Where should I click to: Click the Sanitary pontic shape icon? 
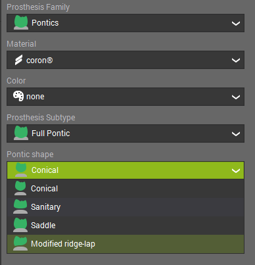20,206
